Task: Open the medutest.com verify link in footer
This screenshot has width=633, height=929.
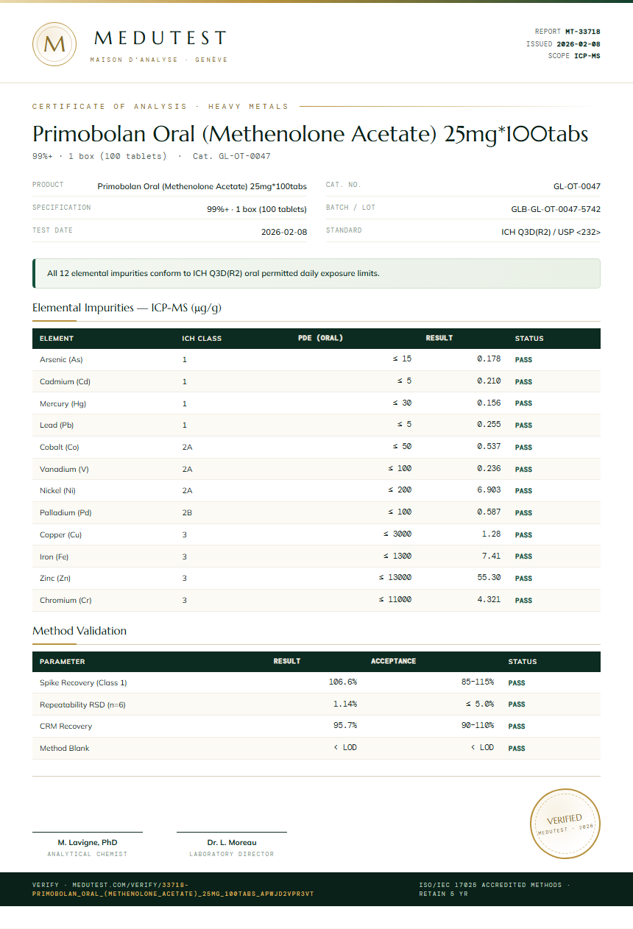Action: click(x=173, y=889)
